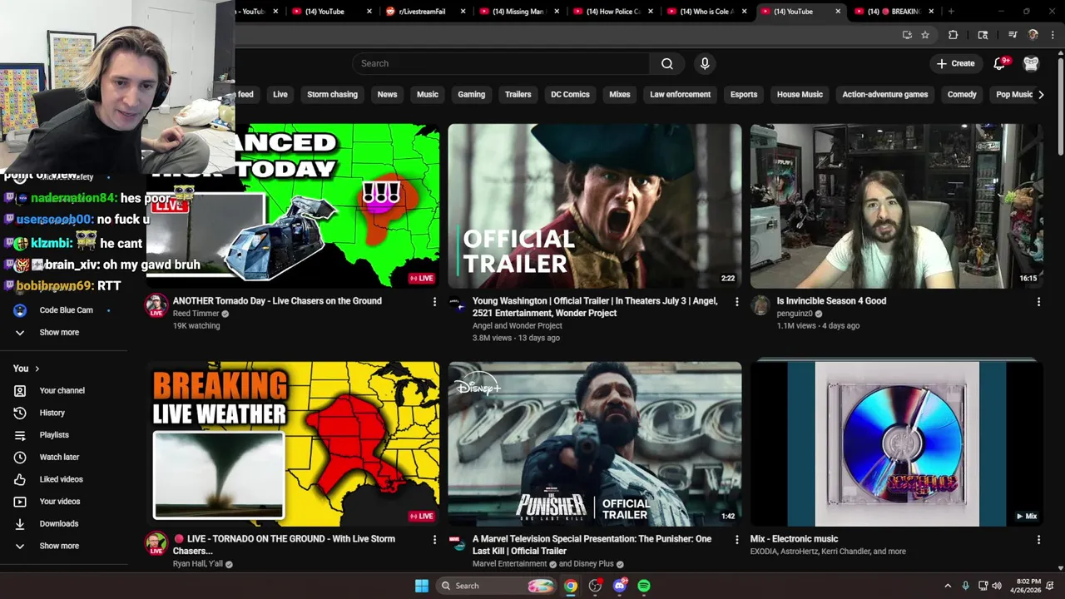Open penguinz0 channel avatar
The image size is (1065, 599).
coord(760,305)
